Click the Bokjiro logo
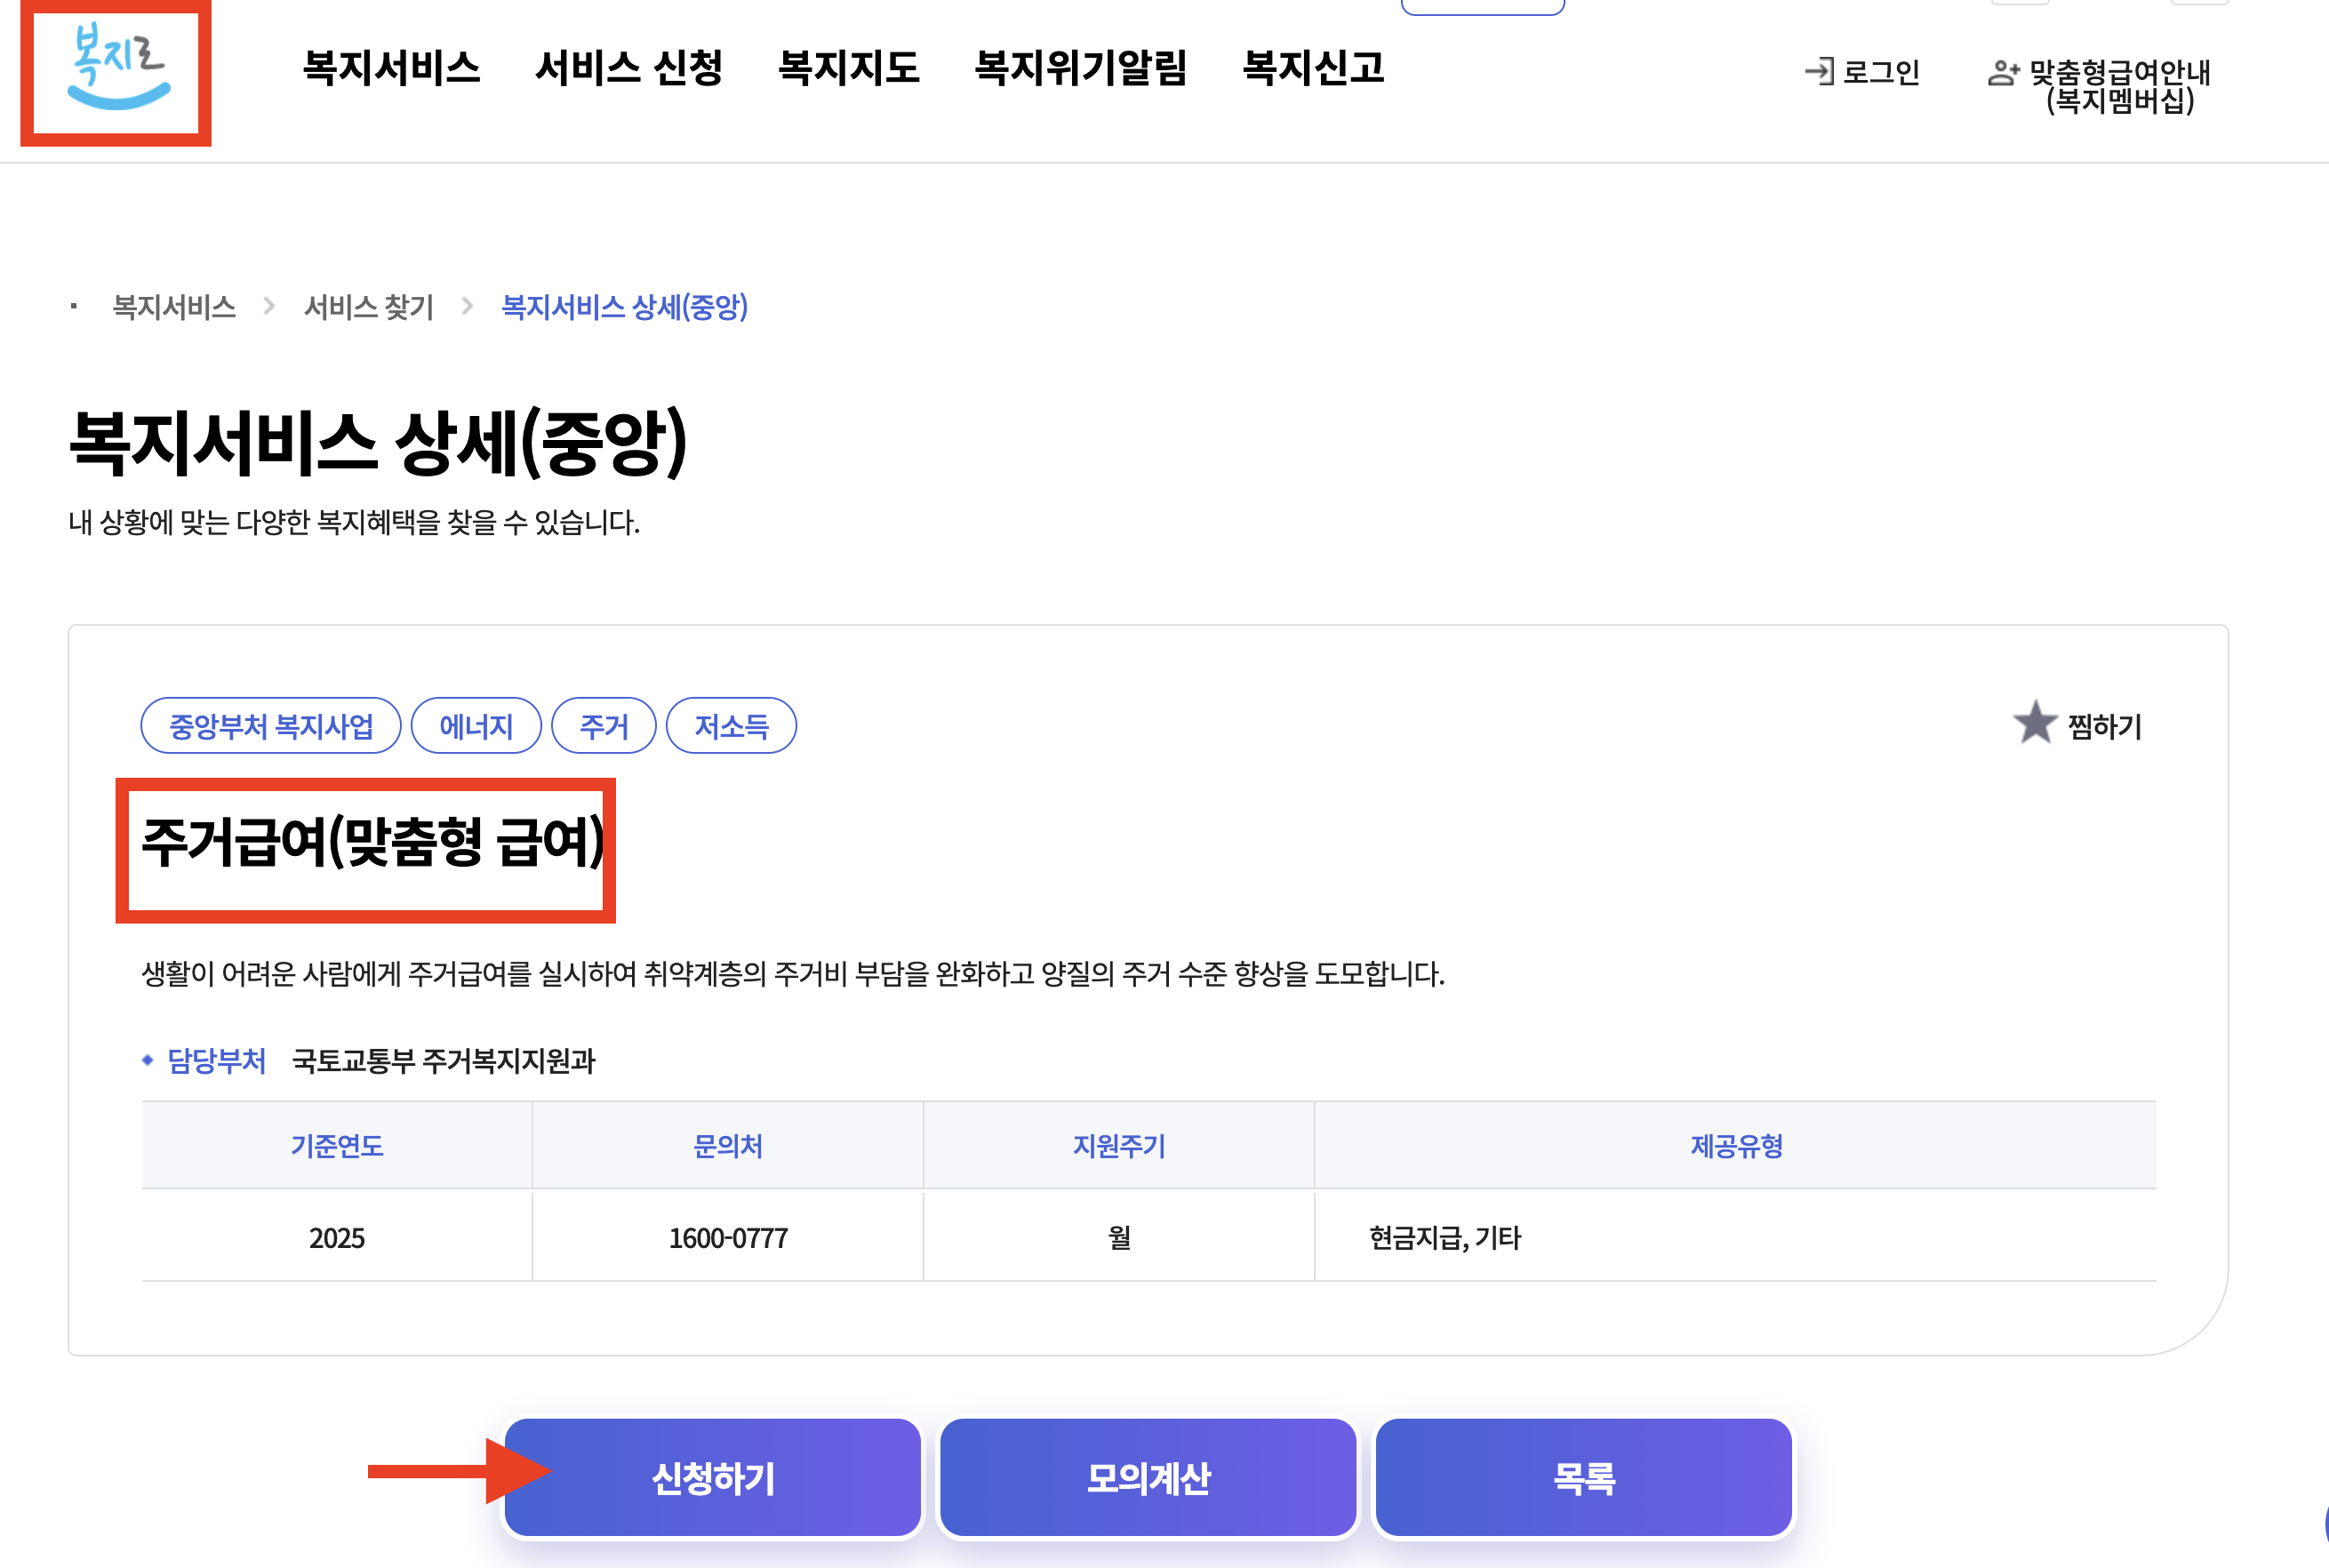The image size is (2329, 1568). [118, 67]
